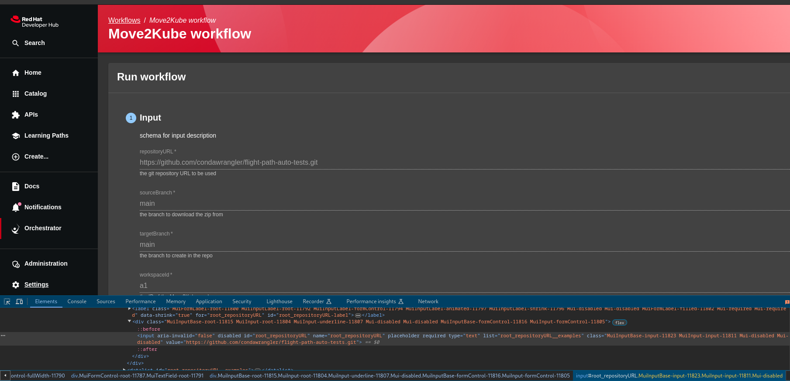
Task: Open APIs using the puzzle piece icon
Action: [x=16, y=115]
